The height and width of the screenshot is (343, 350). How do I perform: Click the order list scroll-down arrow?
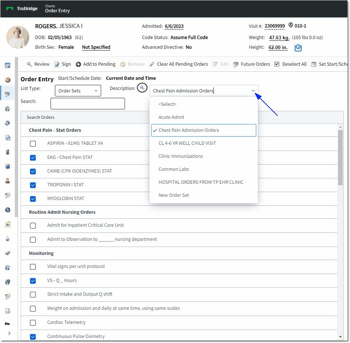coord(340,337)
